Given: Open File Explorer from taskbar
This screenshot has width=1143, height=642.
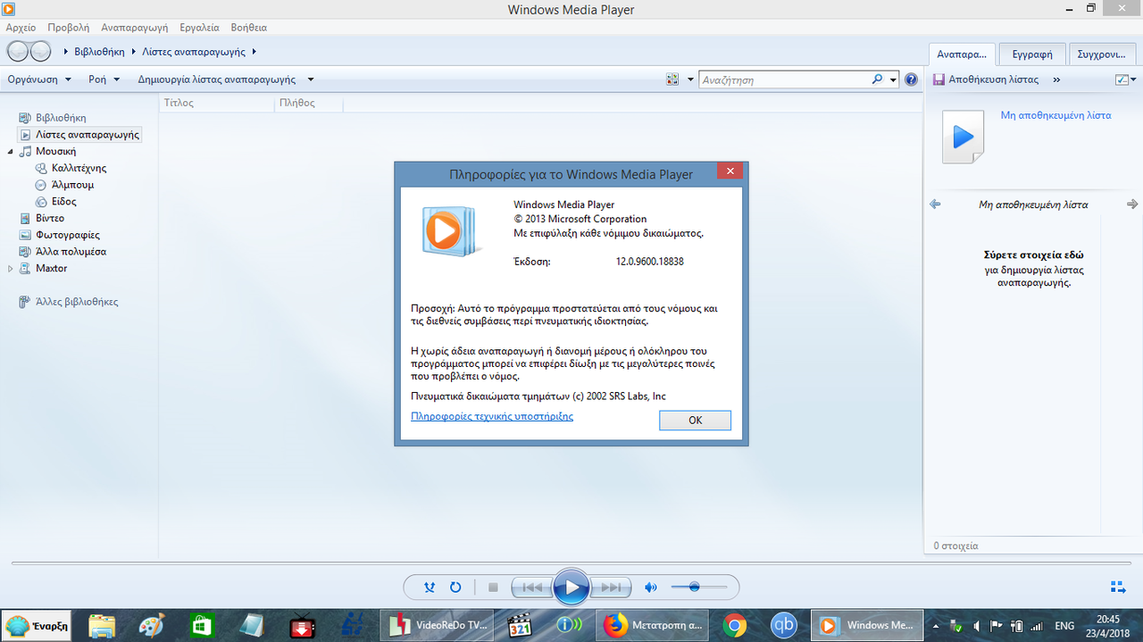Looking at the screenshot, I should tap(102, 625).
